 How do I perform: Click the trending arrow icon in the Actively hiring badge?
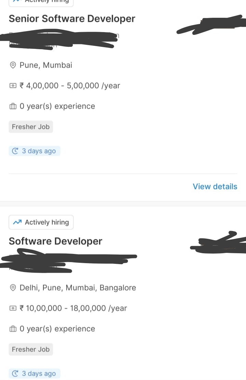(x=17, y=222)
